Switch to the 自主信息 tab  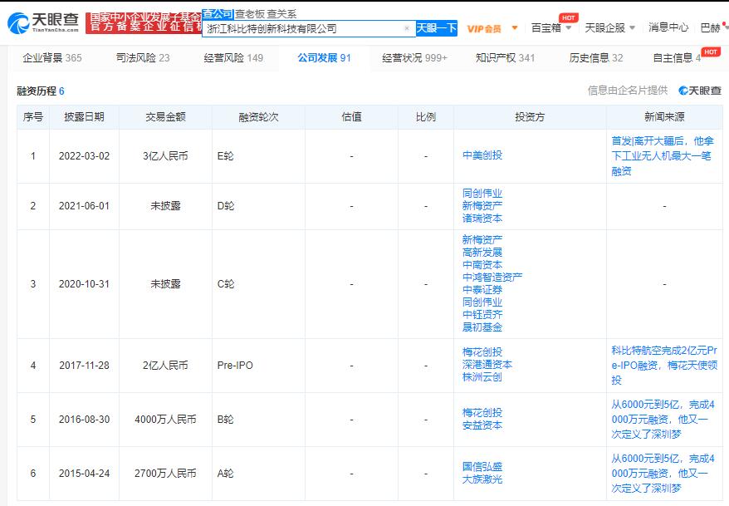coord(677,57)
